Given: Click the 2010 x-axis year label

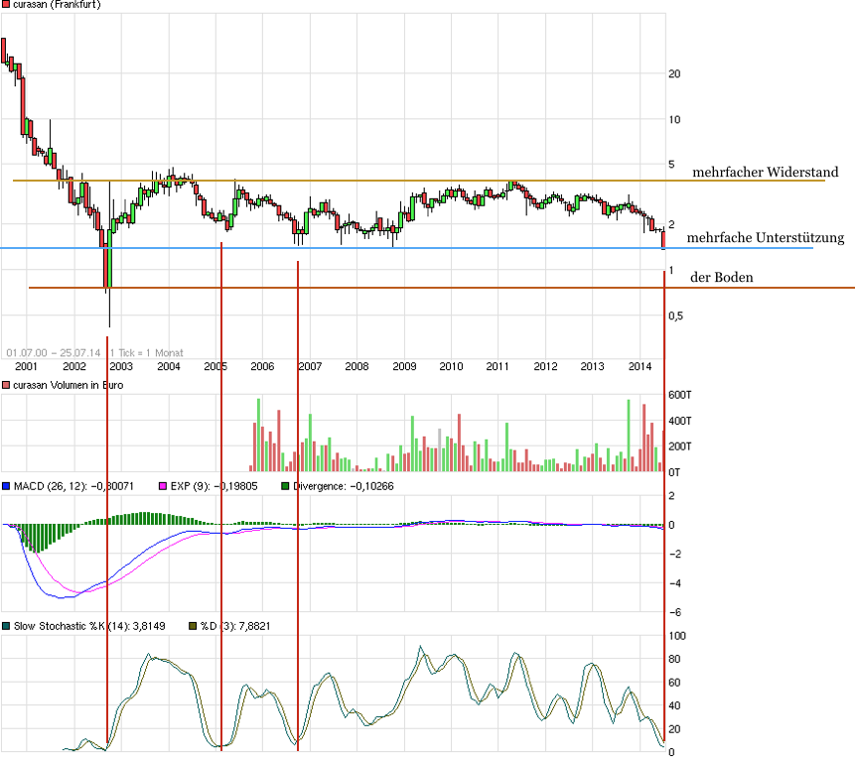Looking at the screenshot, I should coord(451,366).
